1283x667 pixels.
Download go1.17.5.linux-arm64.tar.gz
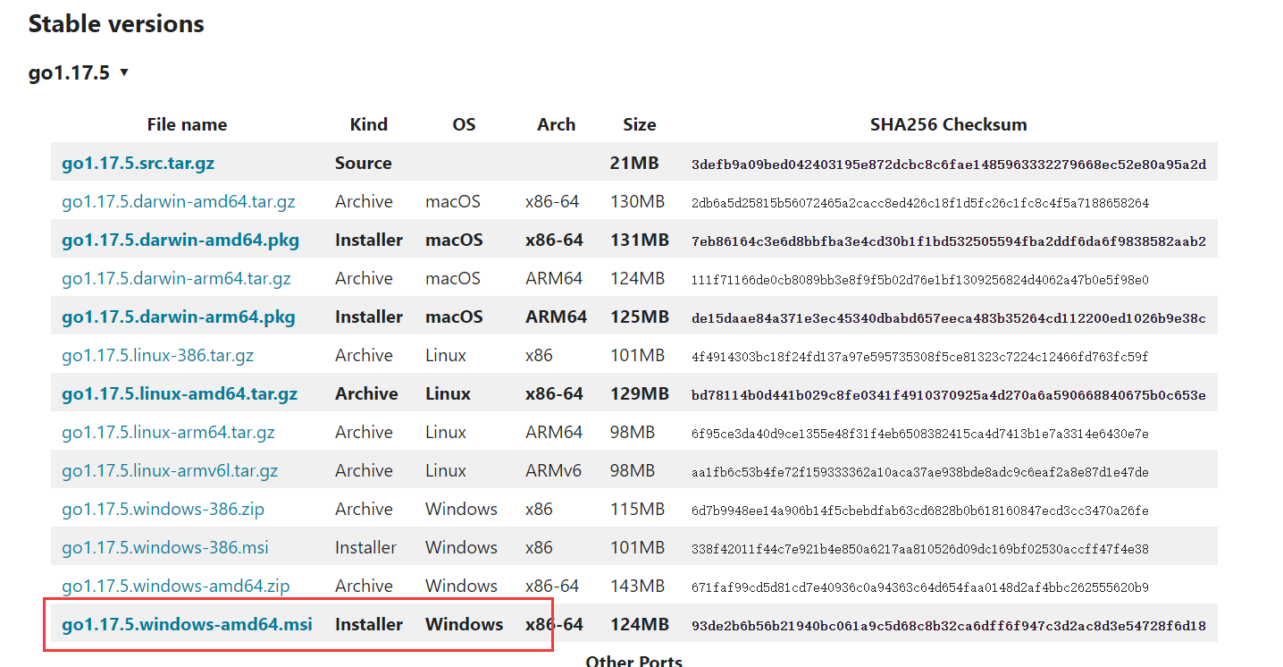168,433
